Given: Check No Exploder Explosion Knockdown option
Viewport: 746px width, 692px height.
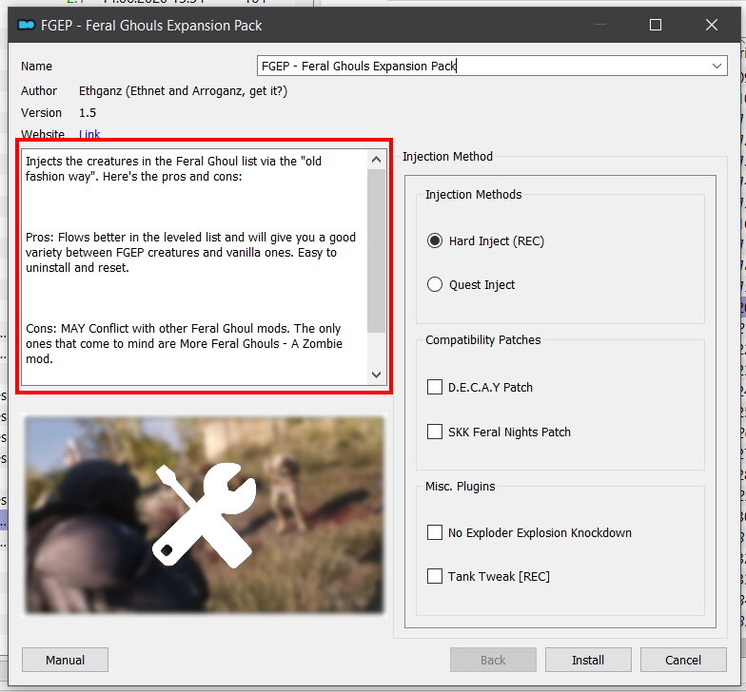Looking at the screenshot, I should pyautogui.click(x=434, y=532).
